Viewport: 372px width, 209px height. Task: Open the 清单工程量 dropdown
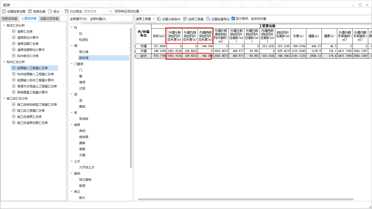click(x=145, y=19)
